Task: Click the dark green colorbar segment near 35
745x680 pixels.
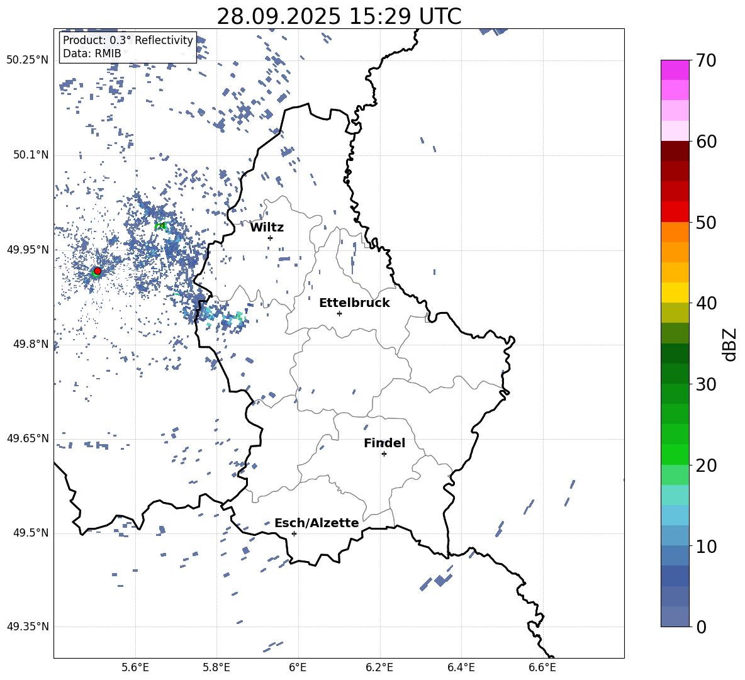Action: (x=675, y=354)
